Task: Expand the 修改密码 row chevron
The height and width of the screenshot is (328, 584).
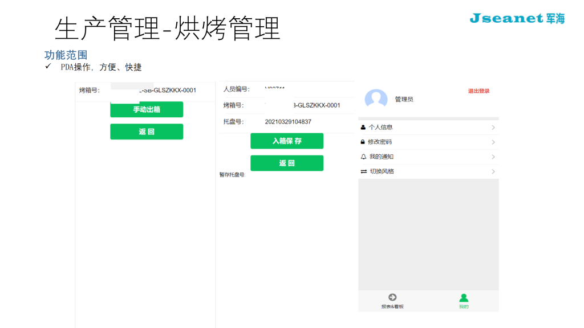Action: [493, 142]
